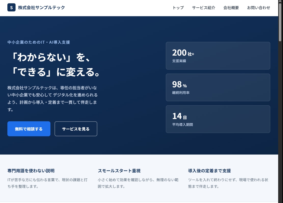
Task: Open お問い合わせ in navigation
Action: pyautogui.click(x=259, y=8)
